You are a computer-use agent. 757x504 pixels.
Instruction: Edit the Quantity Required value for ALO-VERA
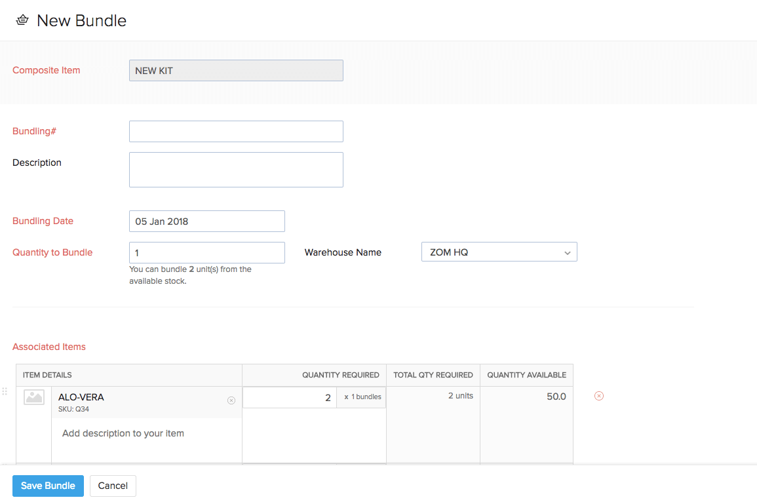point(290,397)
